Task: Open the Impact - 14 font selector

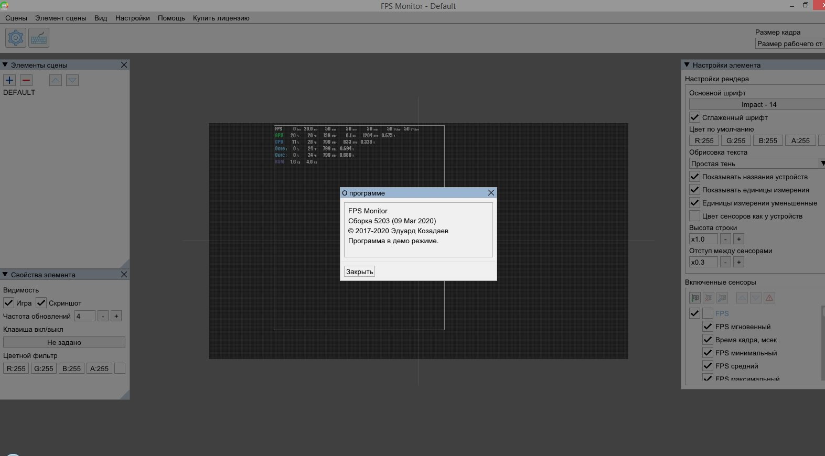Action: click(x=757, y=104)
